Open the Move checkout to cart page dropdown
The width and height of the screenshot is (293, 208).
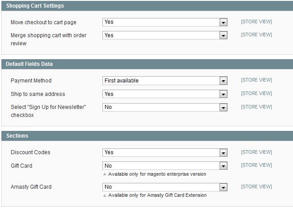pyautogui.click(x=165, y=22)
